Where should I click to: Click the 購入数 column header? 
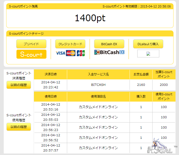(x=141, y=96)
